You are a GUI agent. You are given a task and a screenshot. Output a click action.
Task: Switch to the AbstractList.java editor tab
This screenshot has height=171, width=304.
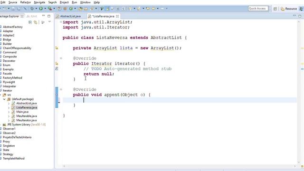68,16
